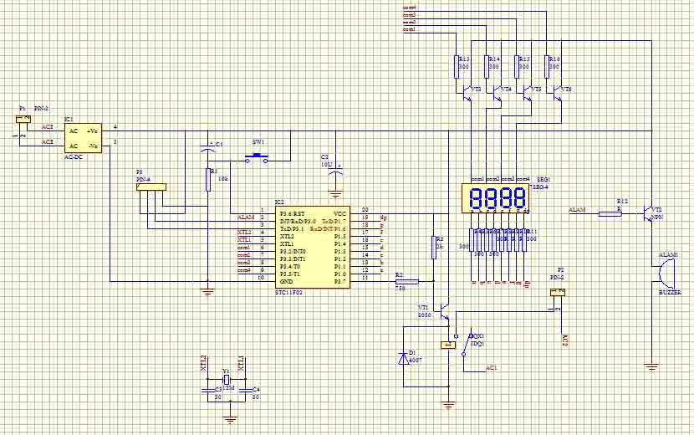Click capacitor C2 10U

(335, 171)
